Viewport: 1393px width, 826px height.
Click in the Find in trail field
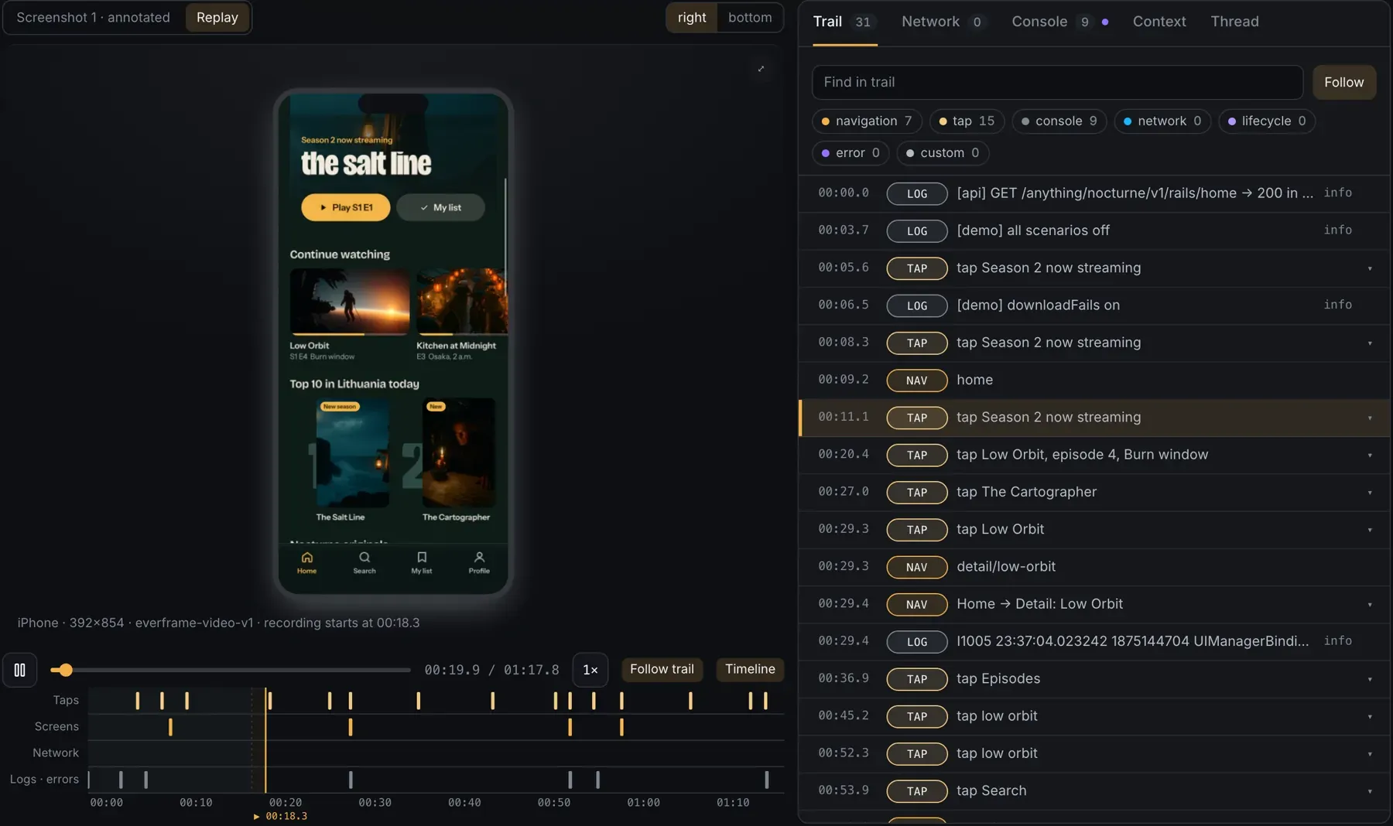[x=1057, y=83]
